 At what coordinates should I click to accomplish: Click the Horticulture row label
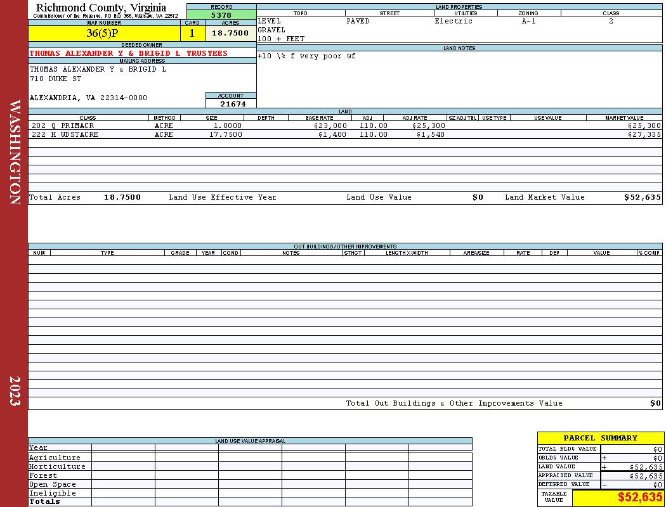point(57,466)
